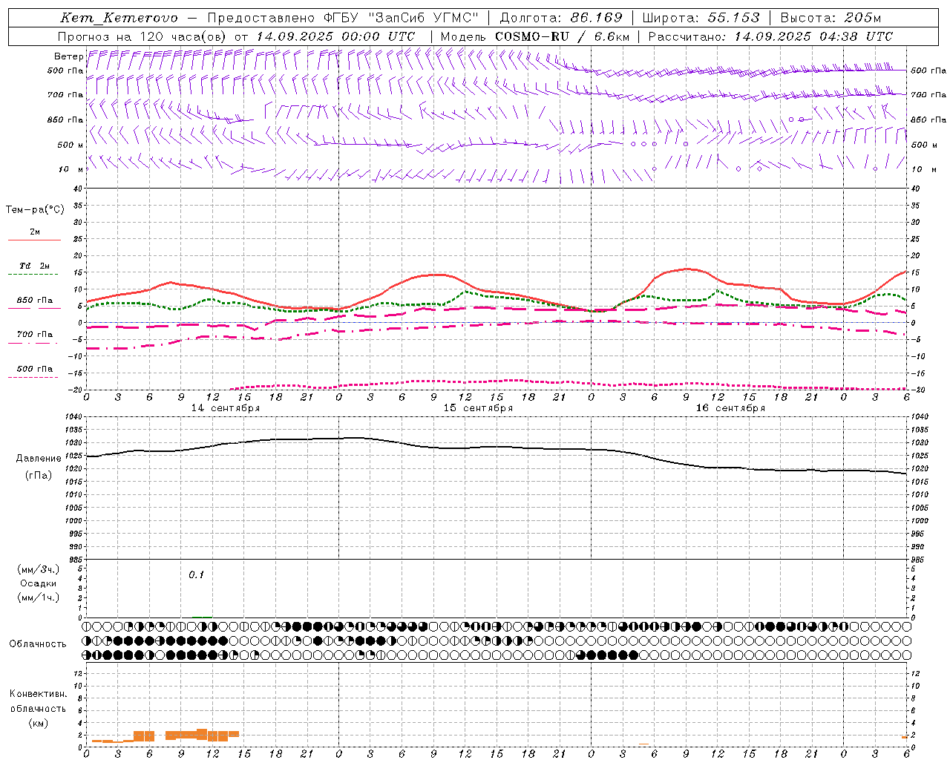Click the 0.1 precipitation value annotation
Viewport: 950px width, 760px height.
(196, 574)
